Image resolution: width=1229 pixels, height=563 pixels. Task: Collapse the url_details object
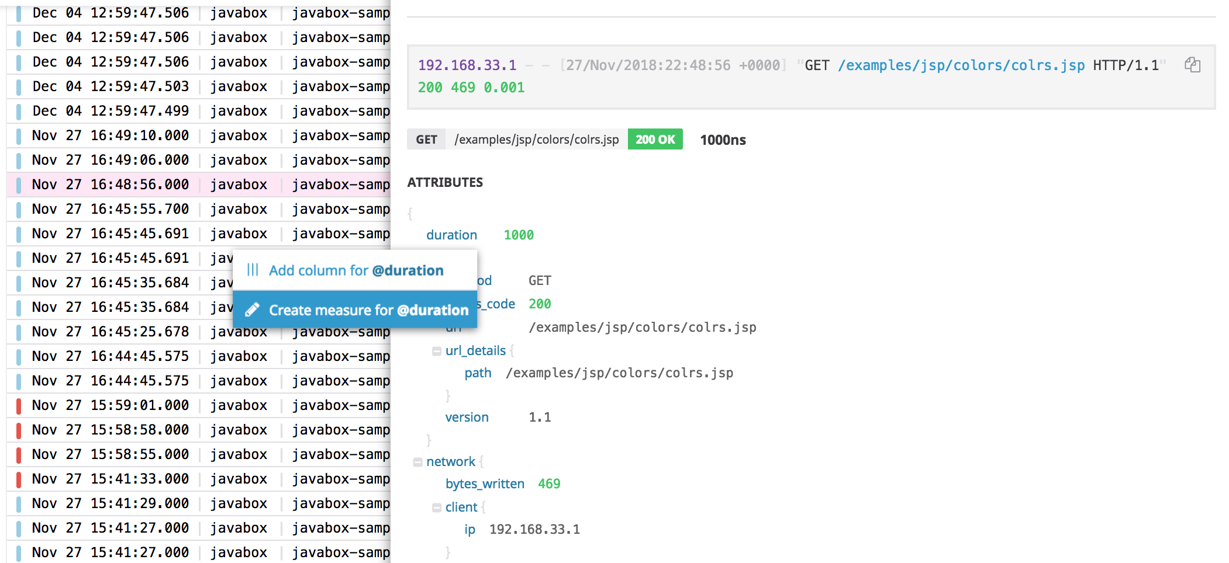436,350
